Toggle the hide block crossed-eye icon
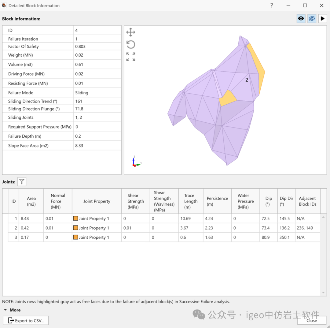The width and height of the screenshot is (330, 328). click(312, 19)
